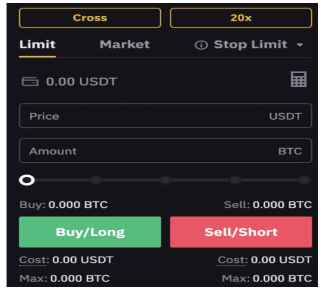Viewport: 321px width, 290px height.
Task: Switch to the Limit order tab
Action: (37, 44)
